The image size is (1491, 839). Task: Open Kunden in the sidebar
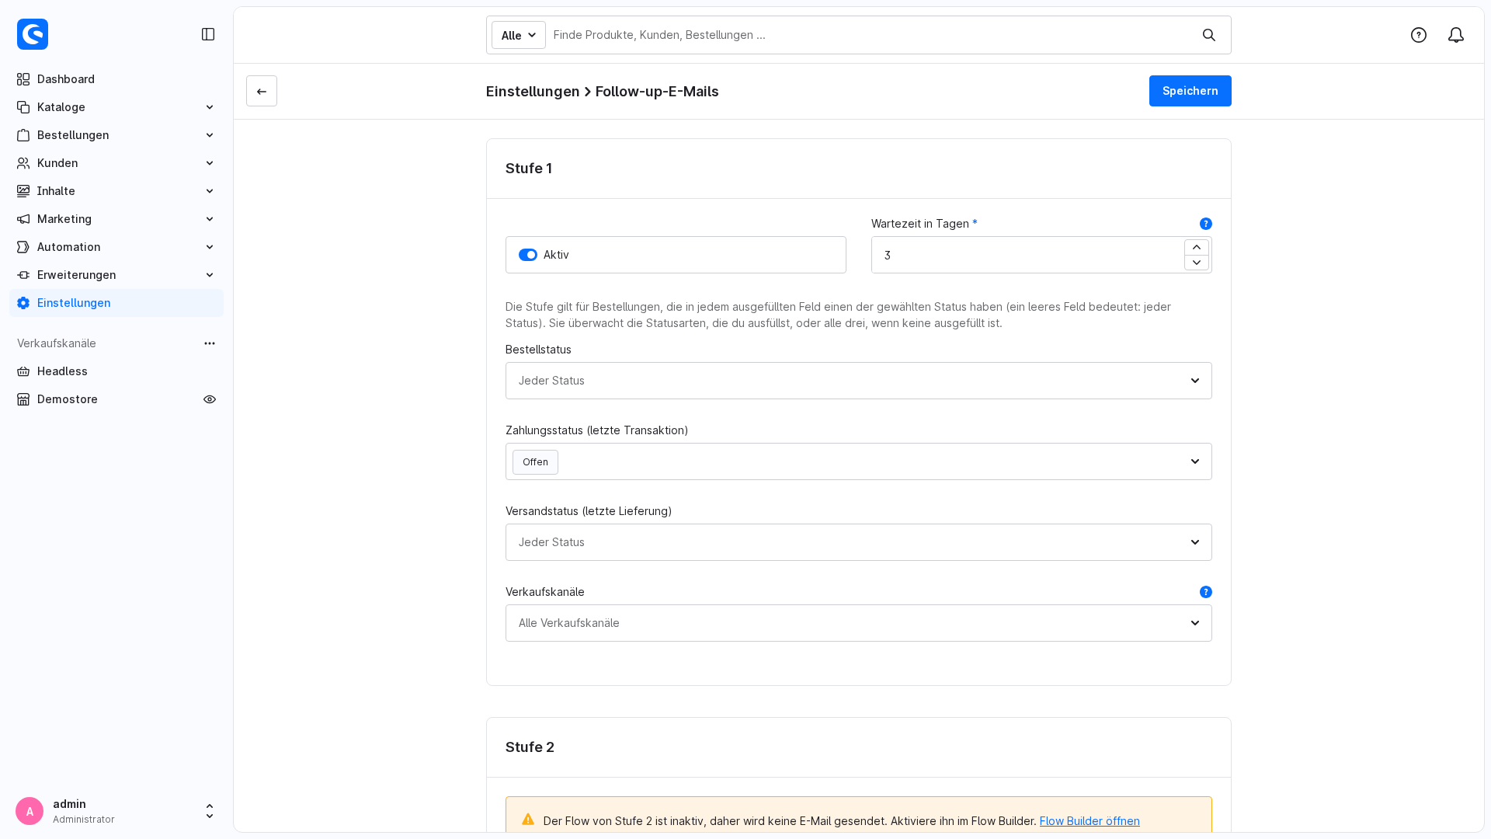116,163
